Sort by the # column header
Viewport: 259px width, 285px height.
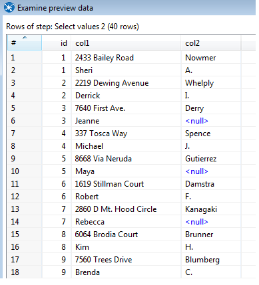(25, 43)
